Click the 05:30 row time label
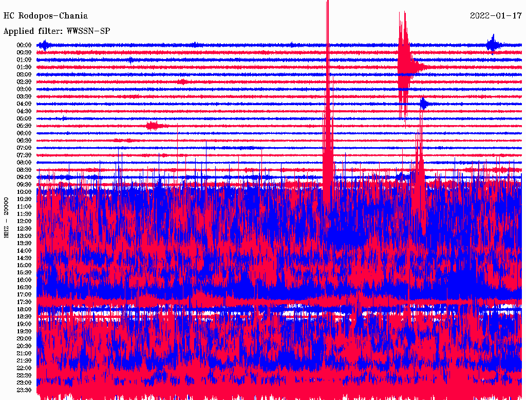Screen dimensions: 526x400 24,126
